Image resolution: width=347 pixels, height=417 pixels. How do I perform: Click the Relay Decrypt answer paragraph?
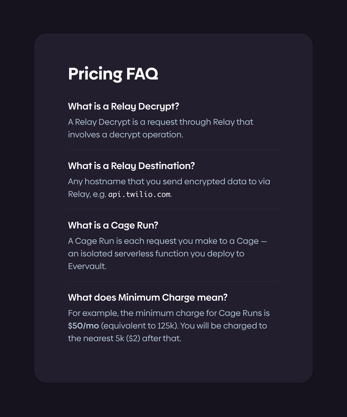[160, 128]
